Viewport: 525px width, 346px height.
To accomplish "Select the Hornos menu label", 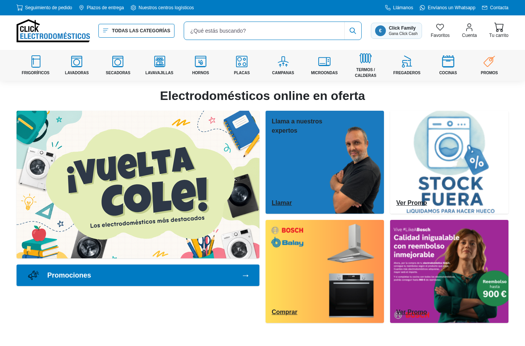I will 201,73.
